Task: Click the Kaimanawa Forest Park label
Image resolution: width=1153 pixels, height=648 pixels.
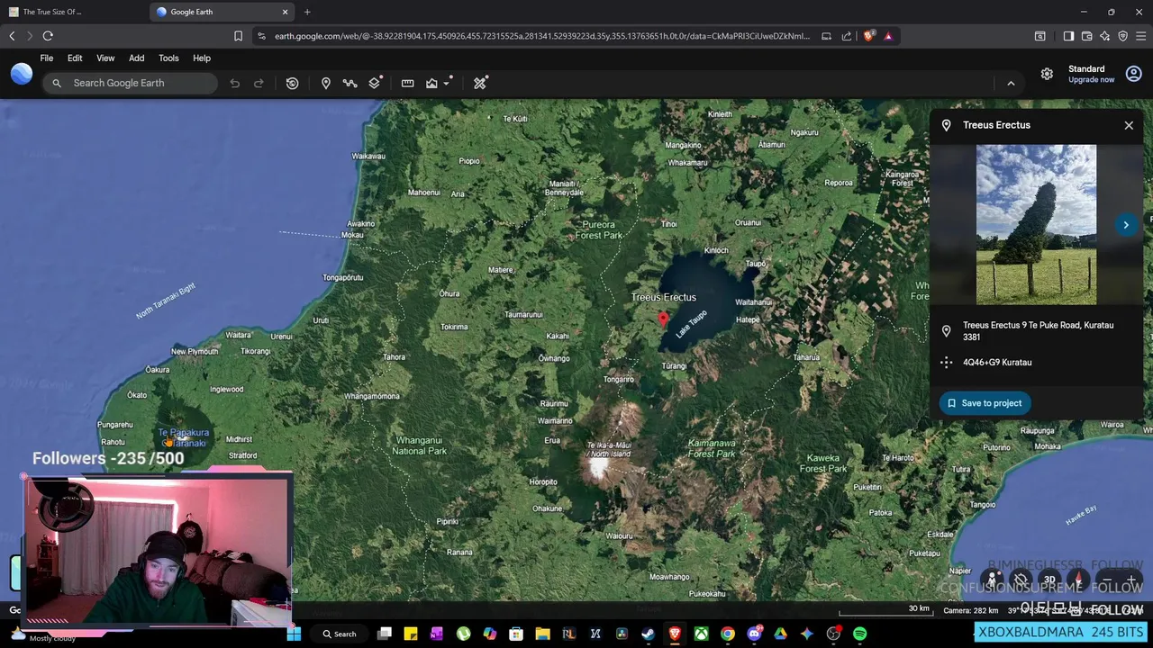Action: 712,448
